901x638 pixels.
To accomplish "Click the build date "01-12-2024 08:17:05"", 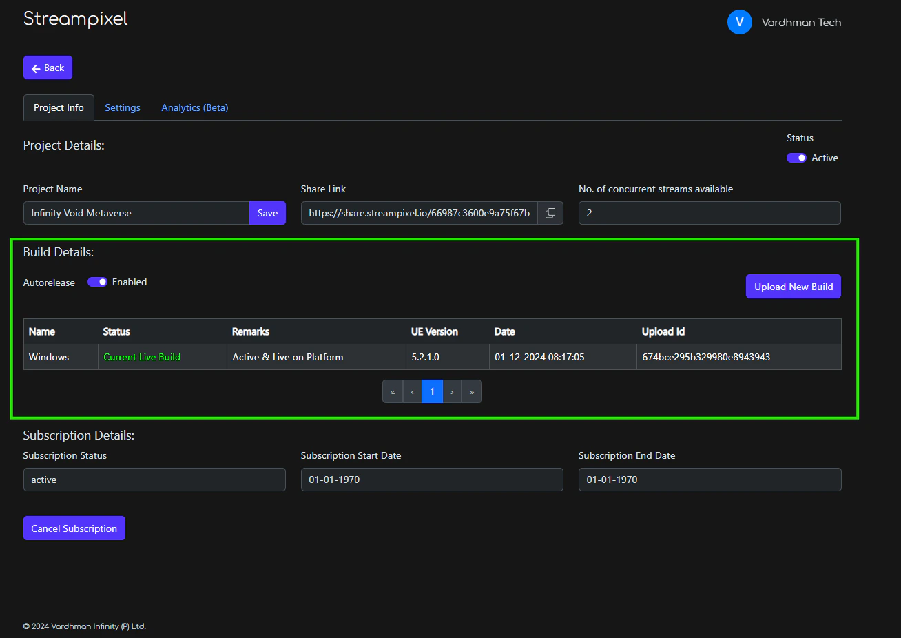I will [563, 357].
